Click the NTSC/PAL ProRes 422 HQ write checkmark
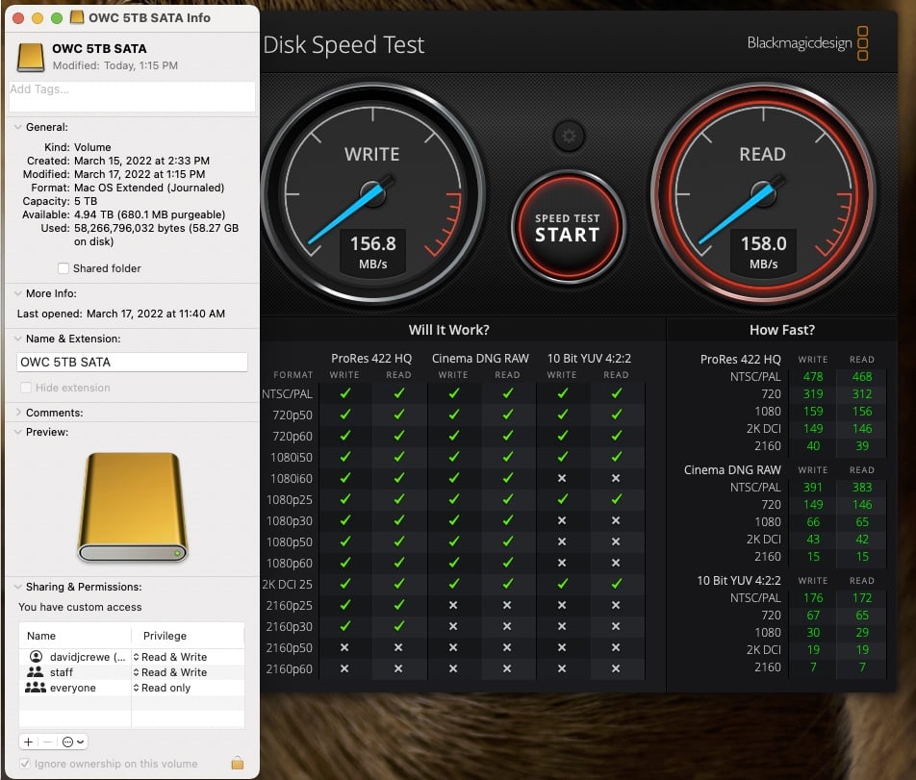This screenshot has width=916, height=780. (345, 393)
